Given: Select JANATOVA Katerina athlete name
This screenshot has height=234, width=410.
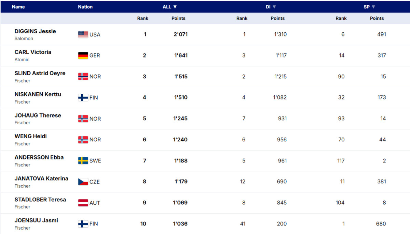Looking at the screenshot, I should [x=41, y=178].
